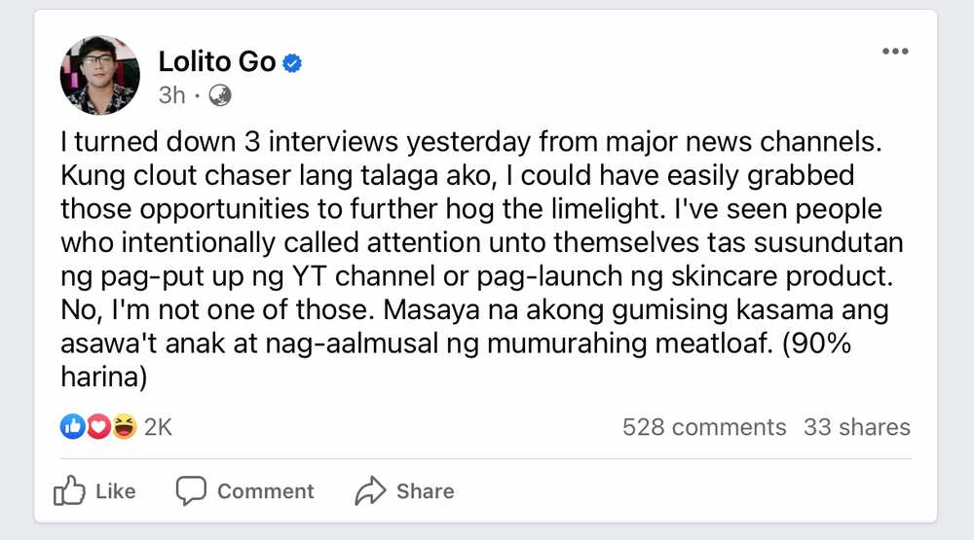This screenshot has width=974, height=540.
Task: Select the Comment button label
Action: click(x=266, y=491)
